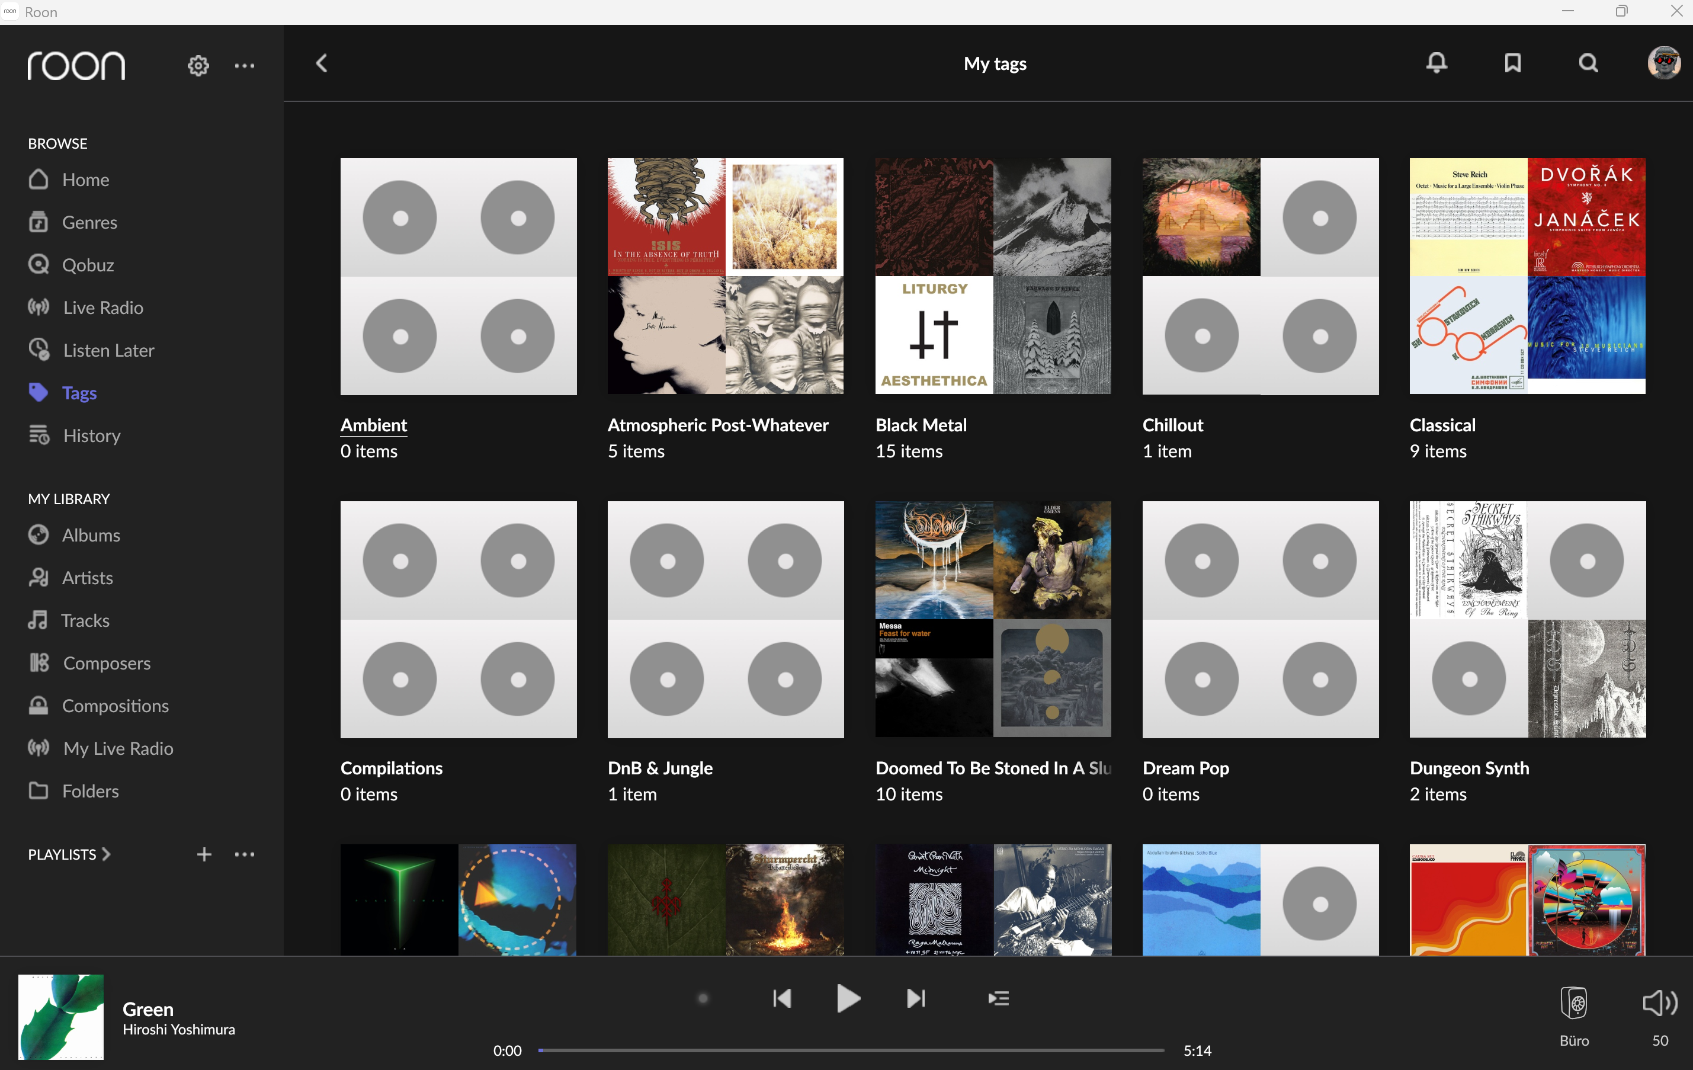Screen dimensions: 1693x1070
Task: Open Artists in My Library
Action: click(70, 577)
